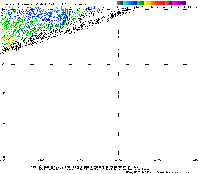Click the '-54' latitude axis label

click(x=2, y=63)
